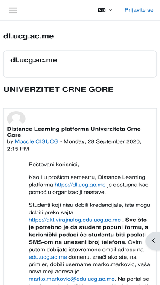This screenshot has height=285, width=160.
Task: Open the Moodle CISUCG author profile
Action: pyautogui.click(x=37, y=141)
